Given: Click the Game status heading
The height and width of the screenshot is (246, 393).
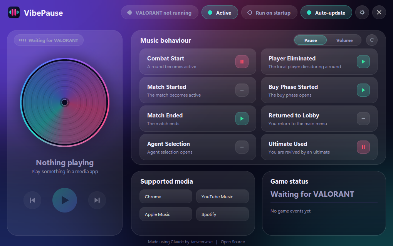Looking at the screenshot, I should click(x=289, y=181).
